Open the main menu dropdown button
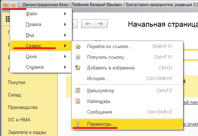Viewport: 198px width, 136px height. coord(14,5)
